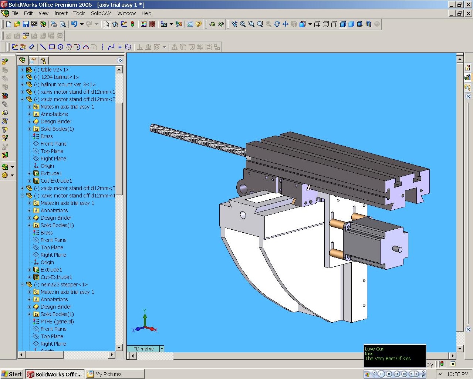
Task: Activate the Pan view tool
Action: point(285,24)
